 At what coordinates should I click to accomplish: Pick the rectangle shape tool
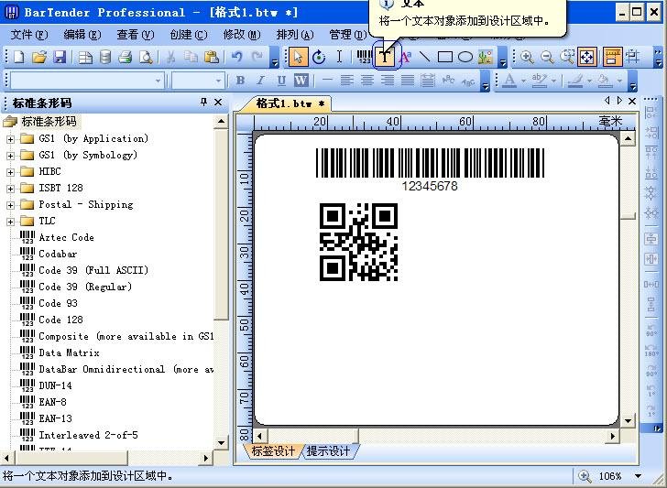(x=445, y=57)
